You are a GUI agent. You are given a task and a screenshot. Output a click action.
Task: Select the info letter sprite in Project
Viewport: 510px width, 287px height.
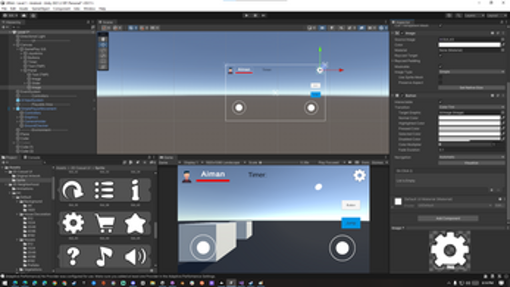click(x=135, y=190)
